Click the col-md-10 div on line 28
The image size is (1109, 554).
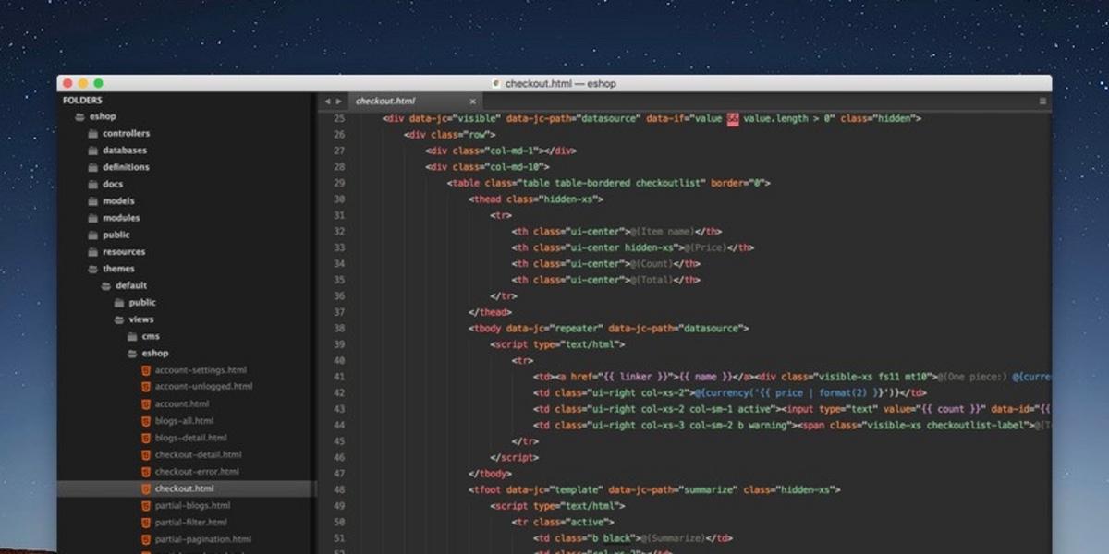click(487, 167)
